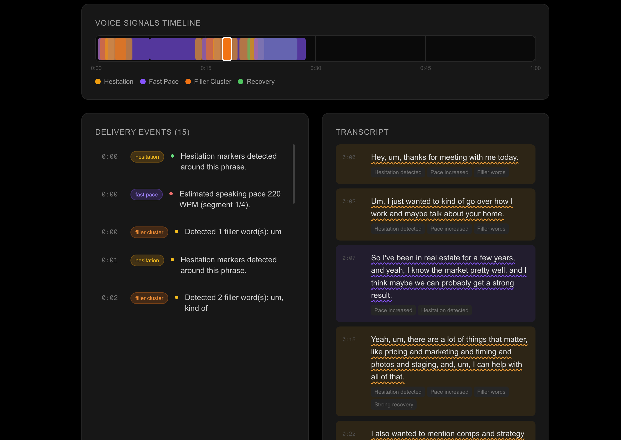Open the transcript line "Hey, um, thanks for meeting"

(444, 157)
